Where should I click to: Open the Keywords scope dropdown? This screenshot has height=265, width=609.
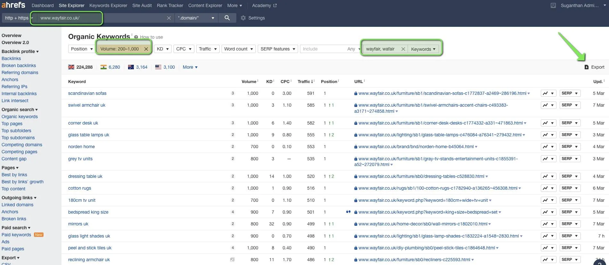point(423,49)
